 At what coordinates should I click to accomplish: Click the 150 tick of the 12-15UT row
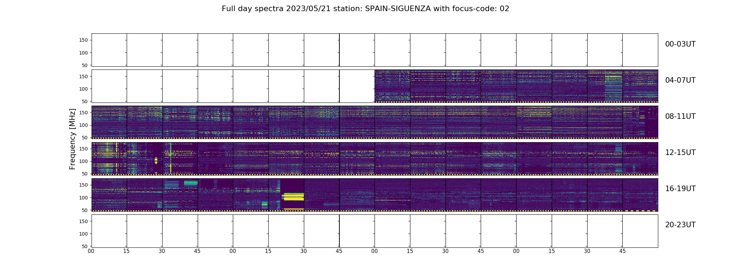tap(84, 149)
